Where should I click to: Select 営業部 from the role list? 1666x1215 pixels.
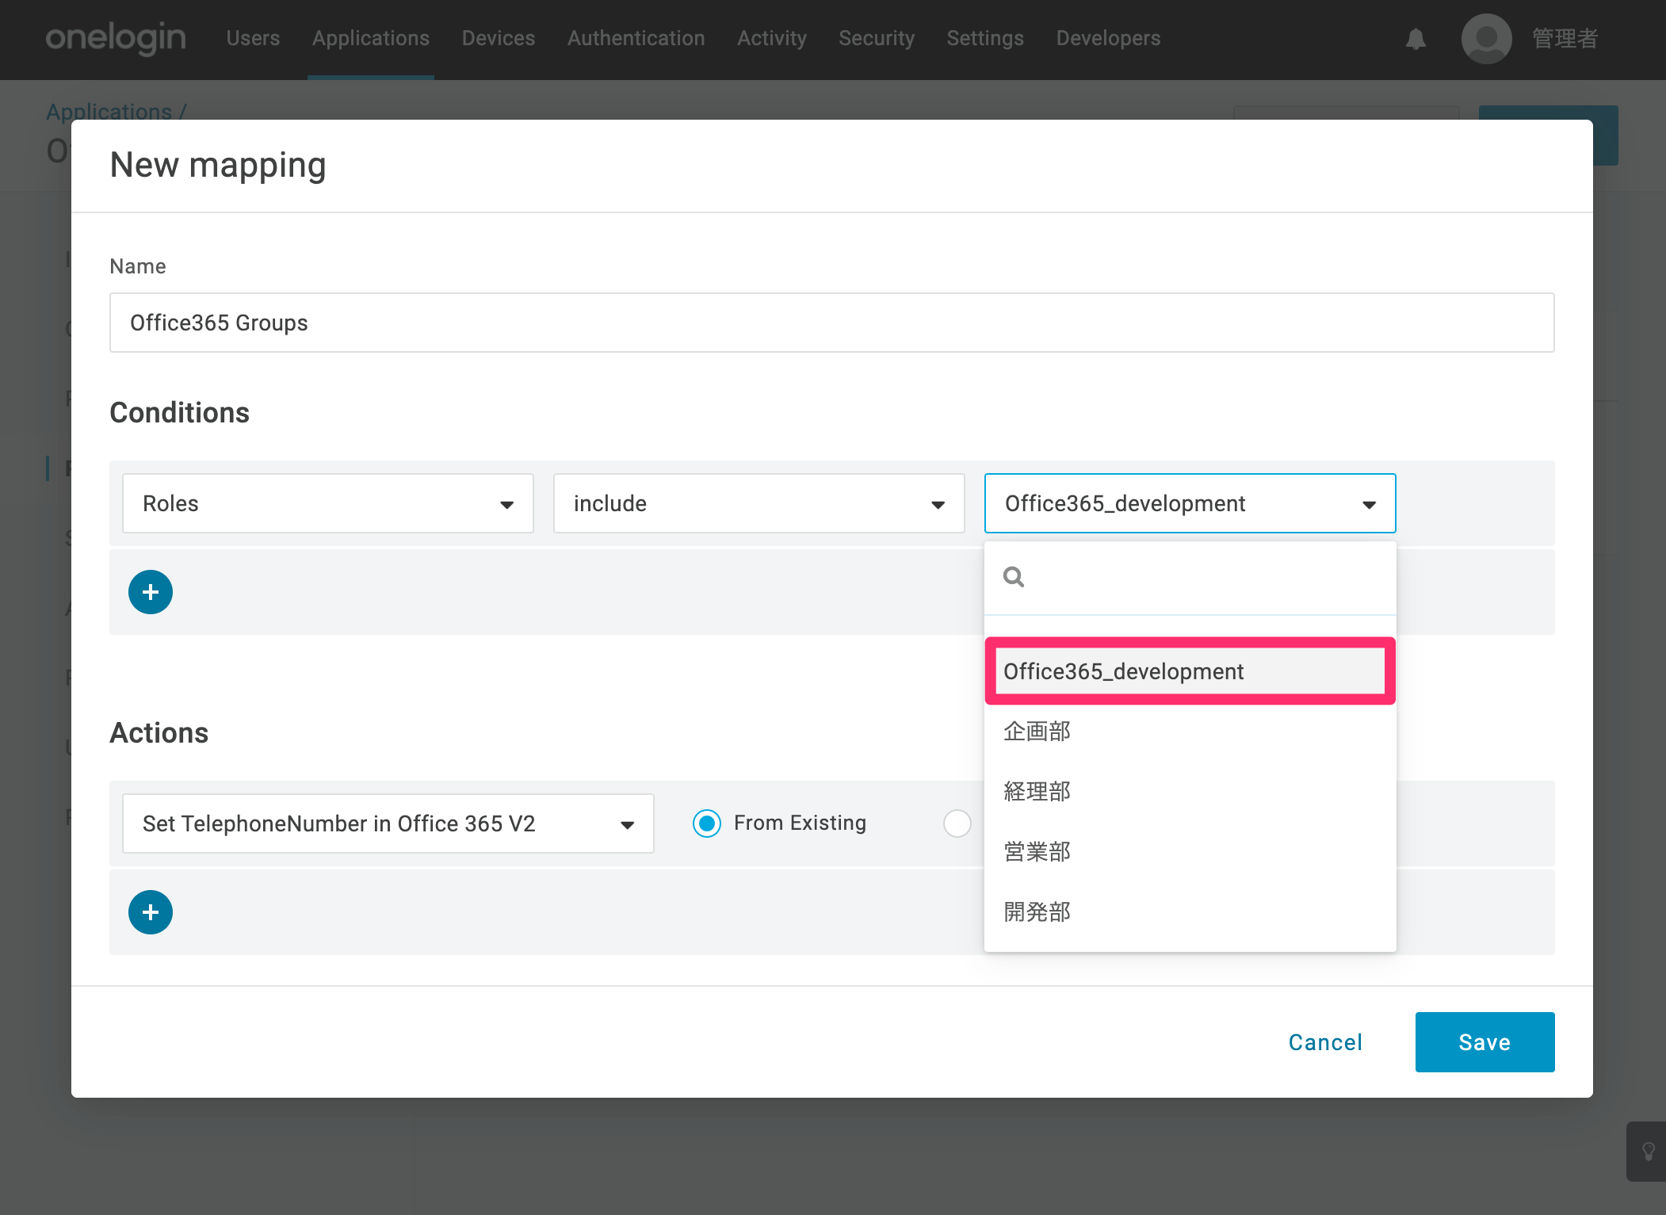(x=1190, y=852)
